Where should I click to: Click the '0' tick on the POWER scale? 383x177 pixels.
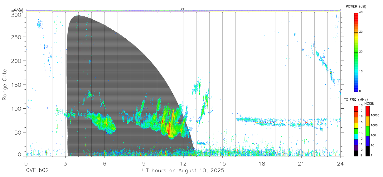click(x=361, y=91)
